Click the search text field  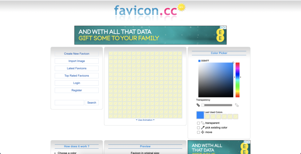click(x=69, y=103)
